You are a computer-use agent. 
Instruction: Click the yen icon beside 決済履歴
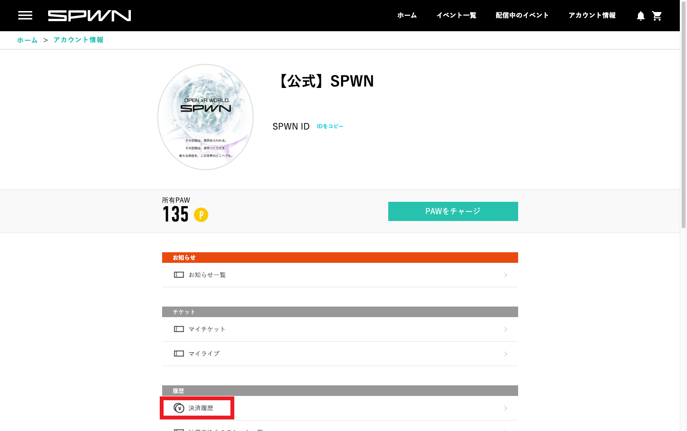tap(179, 408)
